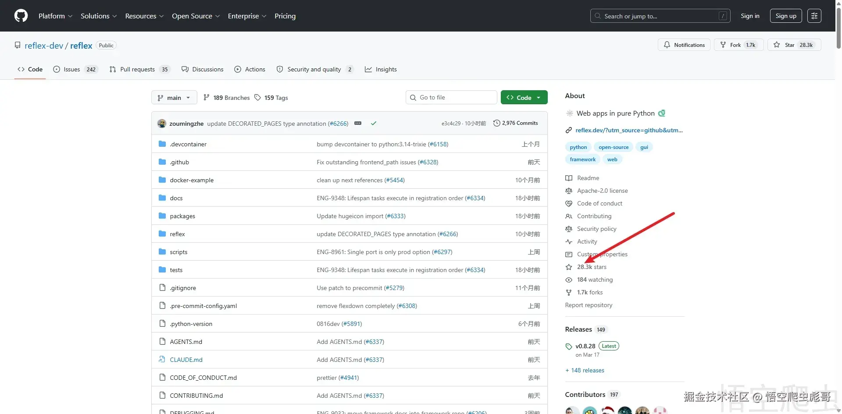Click the Contributing people icon

pos(569,216)
